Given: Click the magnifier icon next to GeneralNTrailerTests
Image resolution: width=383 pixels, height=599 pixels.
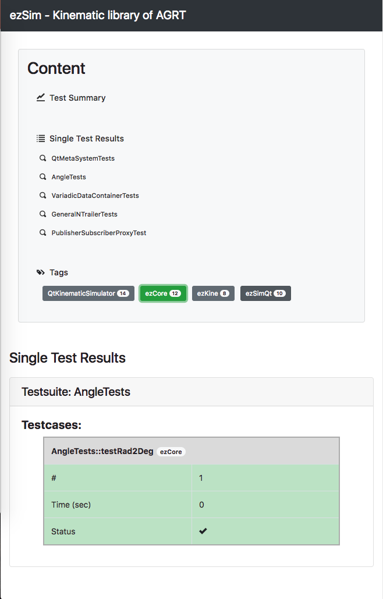Looking at the screenshot, I should coord(42,214).
